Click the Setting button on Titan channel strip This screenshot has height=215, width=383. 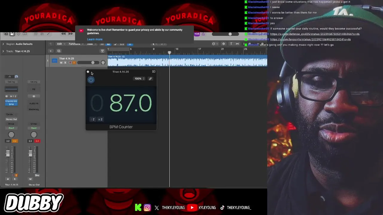[x=11, y=82]
